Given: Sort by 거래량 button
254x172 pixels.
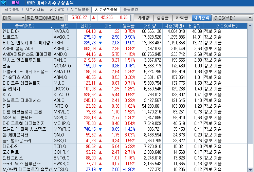Looking at the screenshot, I should point(143,18).
